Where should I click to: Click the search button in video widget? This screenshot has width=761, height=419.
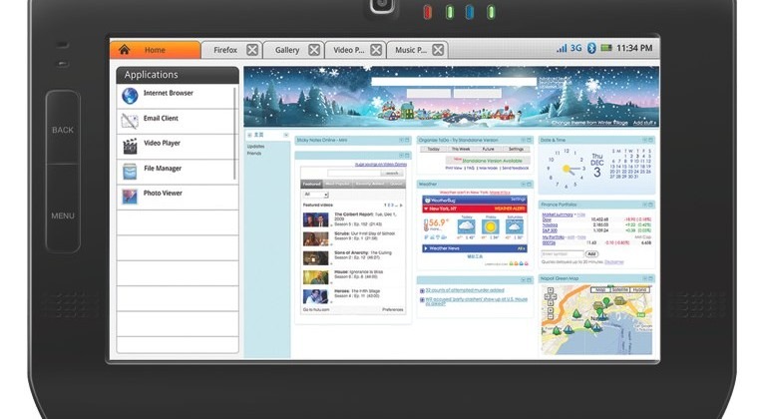[x=392, y=173]
